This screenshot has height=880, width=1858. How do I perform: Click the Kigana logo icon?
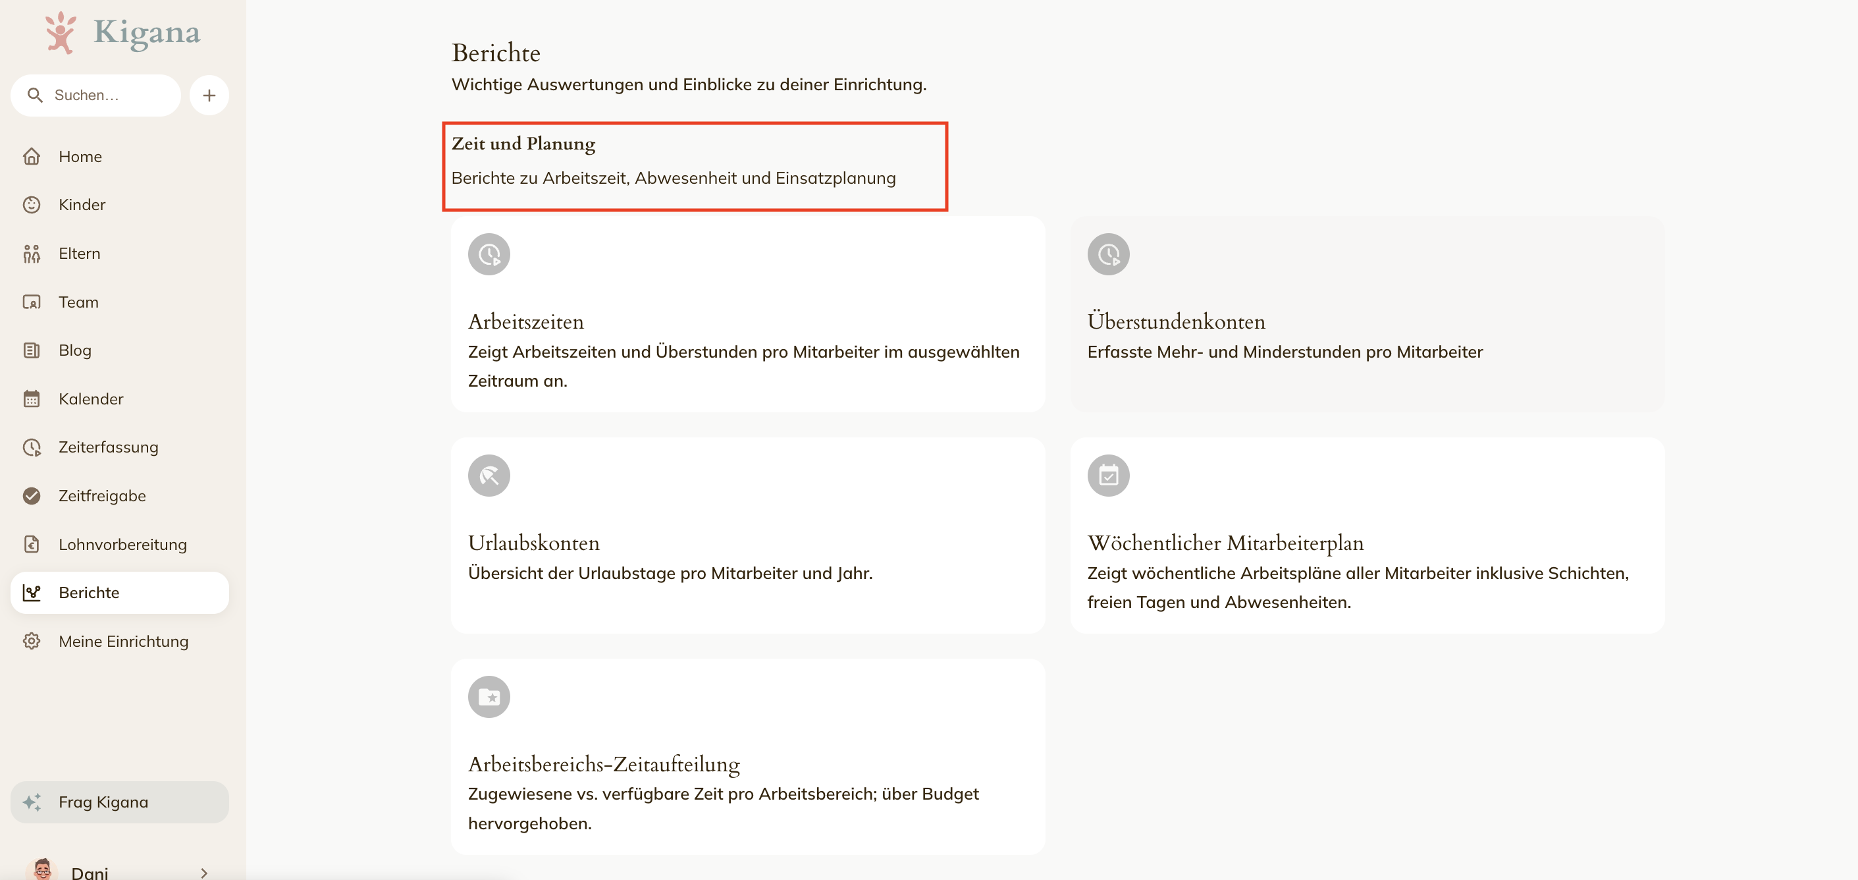click(61, 32)
